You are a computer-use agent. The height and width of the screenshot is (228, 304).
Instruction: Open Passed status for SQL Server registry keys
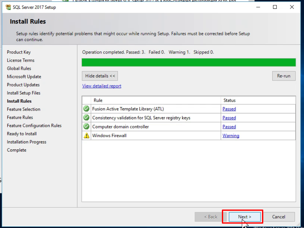click(x=229, y=118)
